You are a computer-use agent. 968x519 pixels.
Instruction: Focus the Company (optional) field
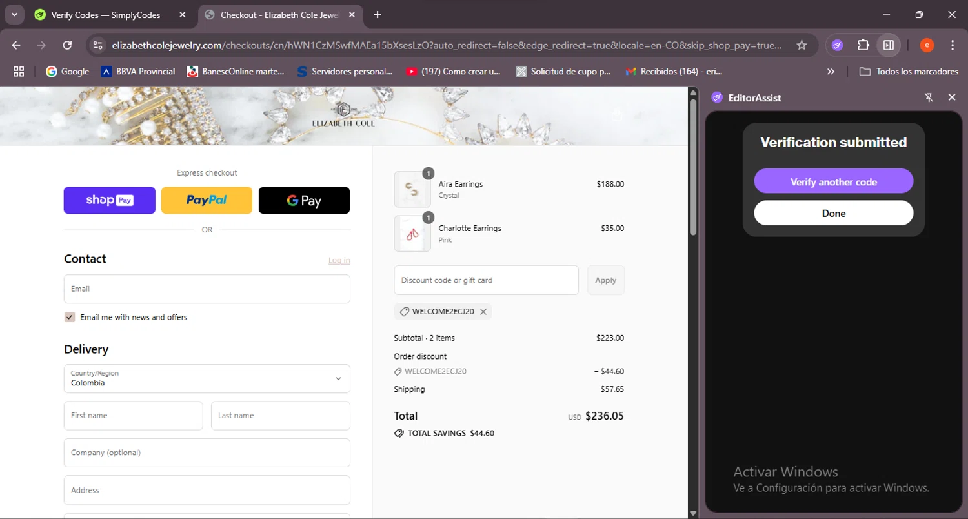click(x=207, y=453)
